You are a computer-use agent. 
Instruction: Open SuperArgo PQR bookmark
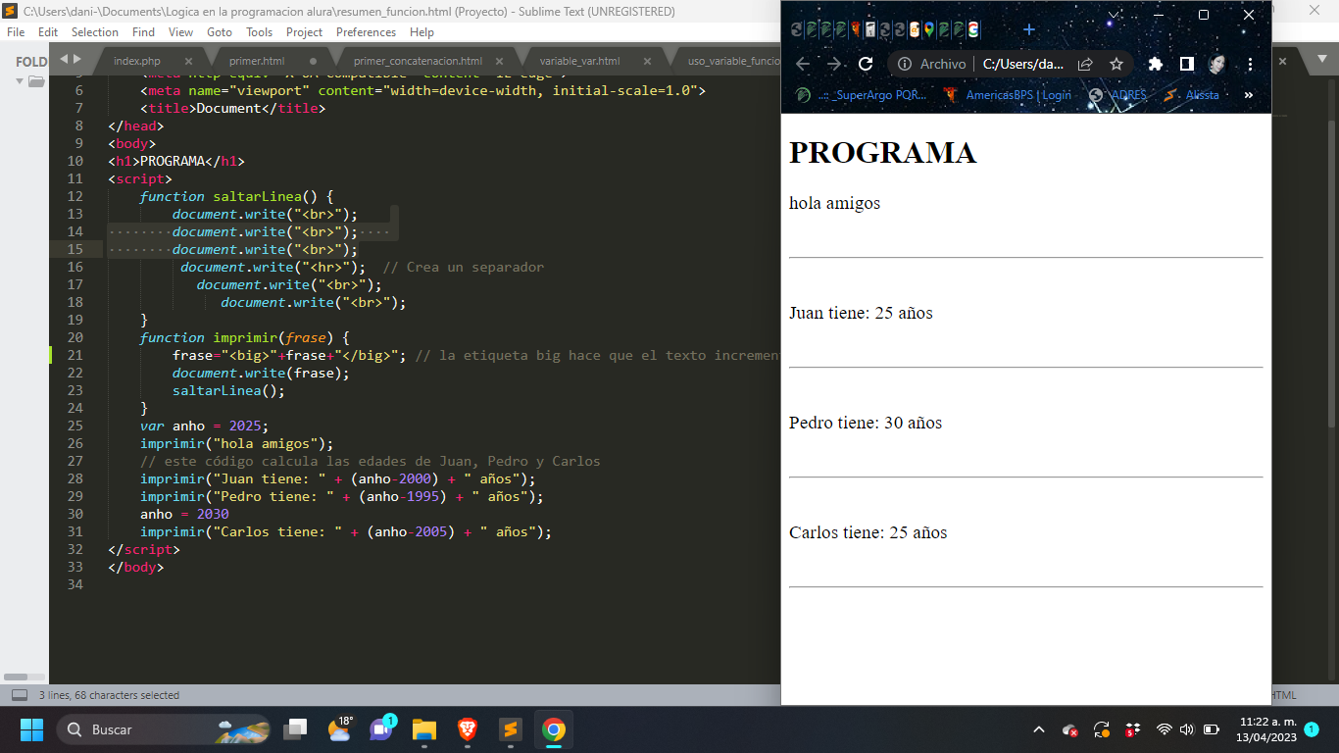tap(861, 95)
